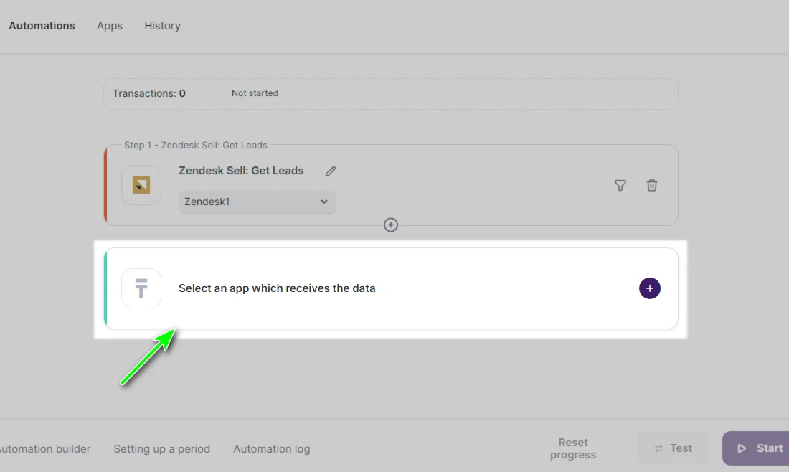
Task: Open the edit pencil next to Get Leads
Action: click(x=331, y=171)
